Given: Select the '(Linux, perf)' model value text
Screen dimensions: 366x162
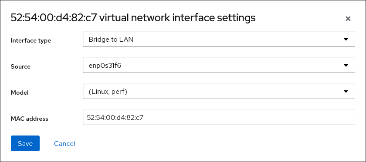Looking at the screenshot, I should point(108,92).
